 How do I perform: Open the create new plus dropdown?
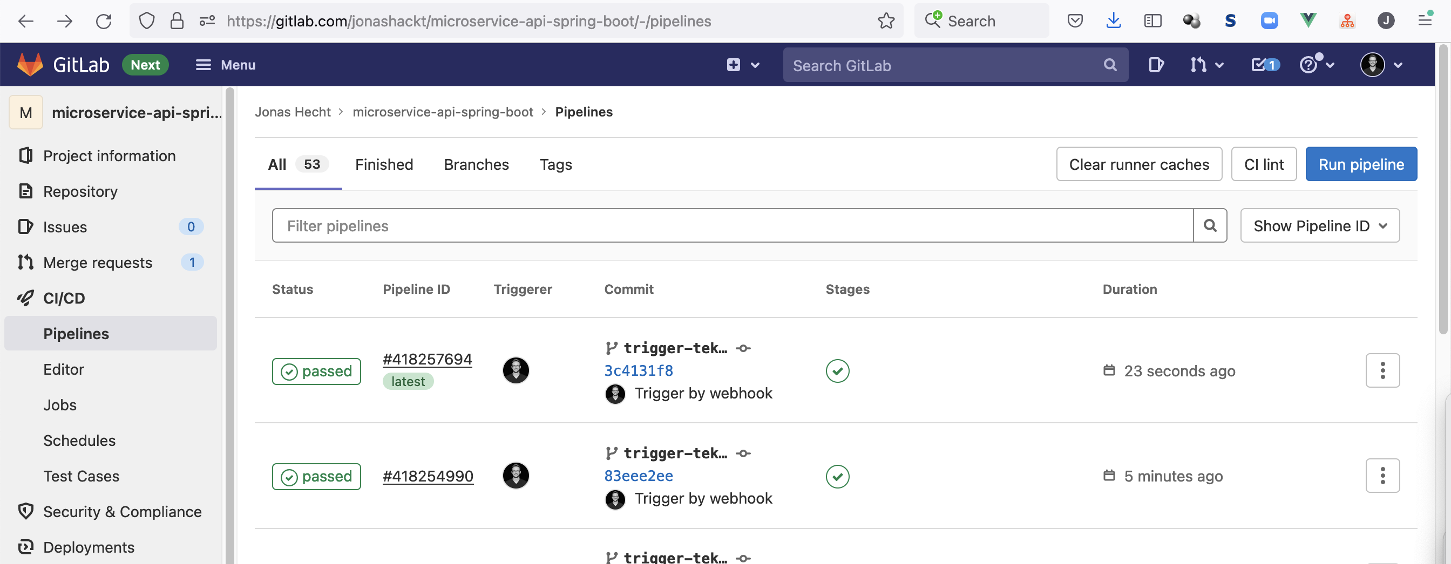tap(742, 65)
